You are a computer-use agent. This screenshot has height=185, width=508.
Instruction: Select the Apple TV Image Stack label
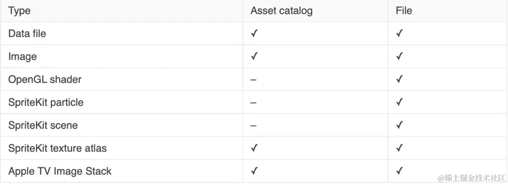click(x=60, y=171)
